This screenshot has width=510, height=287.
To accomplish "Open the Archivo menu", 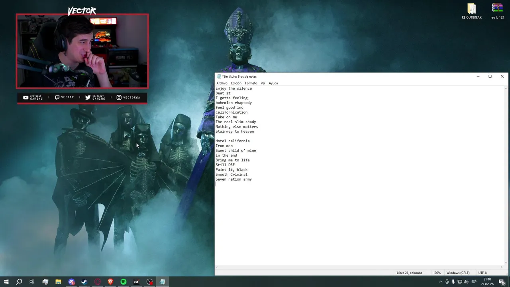I will point(222,83).
